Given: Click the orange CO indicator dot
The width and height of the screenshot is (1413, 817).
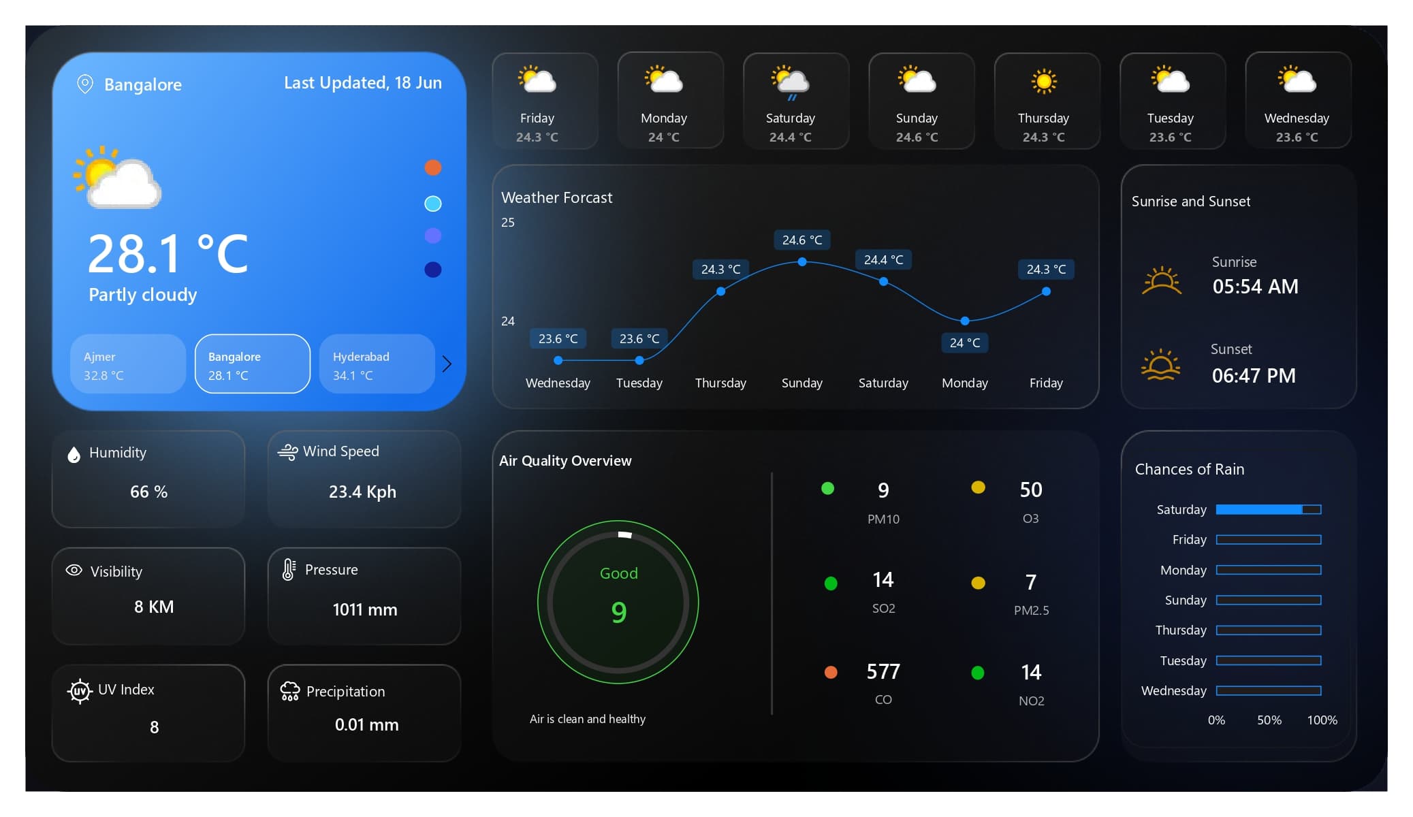Looking at the screenshot, I should (831, 673).
